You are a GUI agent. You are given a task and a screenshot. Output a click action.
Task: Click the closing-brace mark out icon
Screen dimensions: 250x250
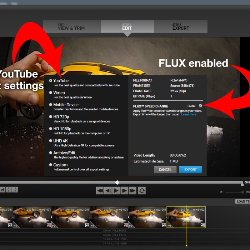(x=15, y=189)
